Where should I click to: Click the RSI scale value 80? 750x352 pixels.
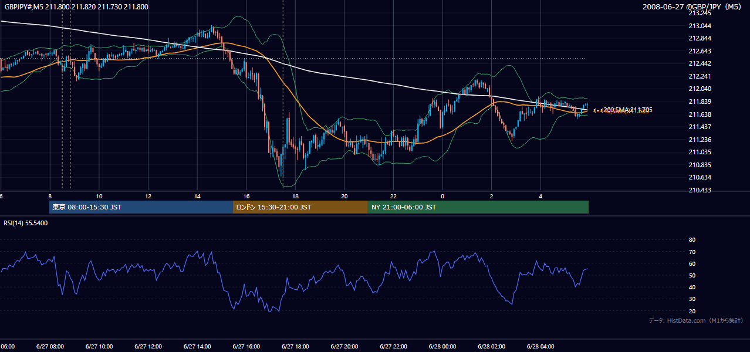pyautogui.click(x=692, y=240)
